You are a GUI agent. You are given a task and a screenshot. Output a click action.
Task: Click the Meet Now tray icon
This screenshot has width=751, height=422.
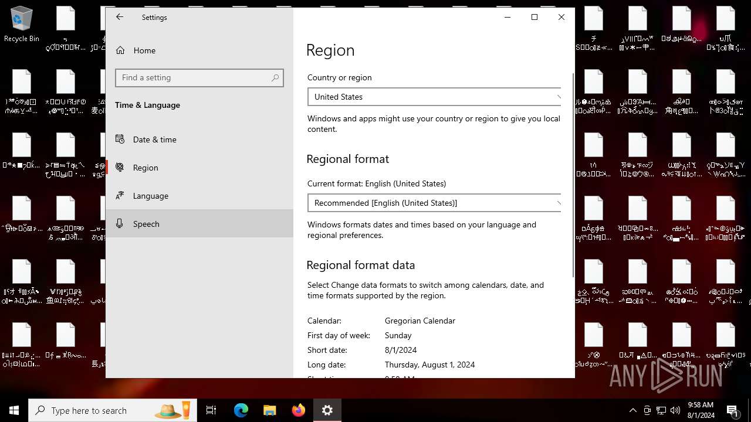click(647, 410)
